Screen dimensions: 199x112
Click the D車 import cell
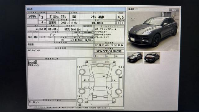pos(75,40)
